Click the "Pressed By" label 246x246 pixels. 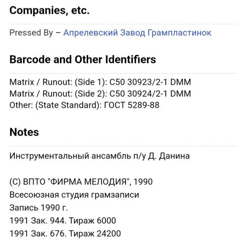31,32
